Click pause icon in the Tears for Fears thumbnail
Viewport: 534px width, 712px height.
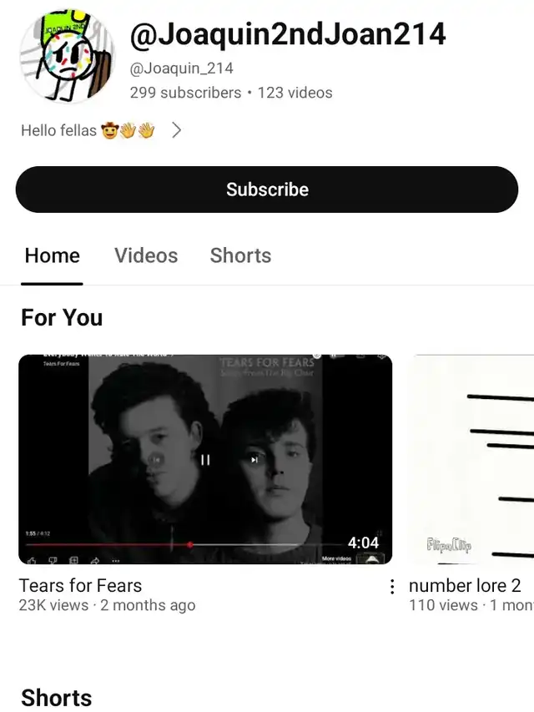(205, 460)
